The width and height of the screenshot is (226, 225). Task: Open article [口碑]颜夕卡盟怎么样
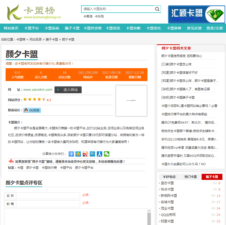176,64
